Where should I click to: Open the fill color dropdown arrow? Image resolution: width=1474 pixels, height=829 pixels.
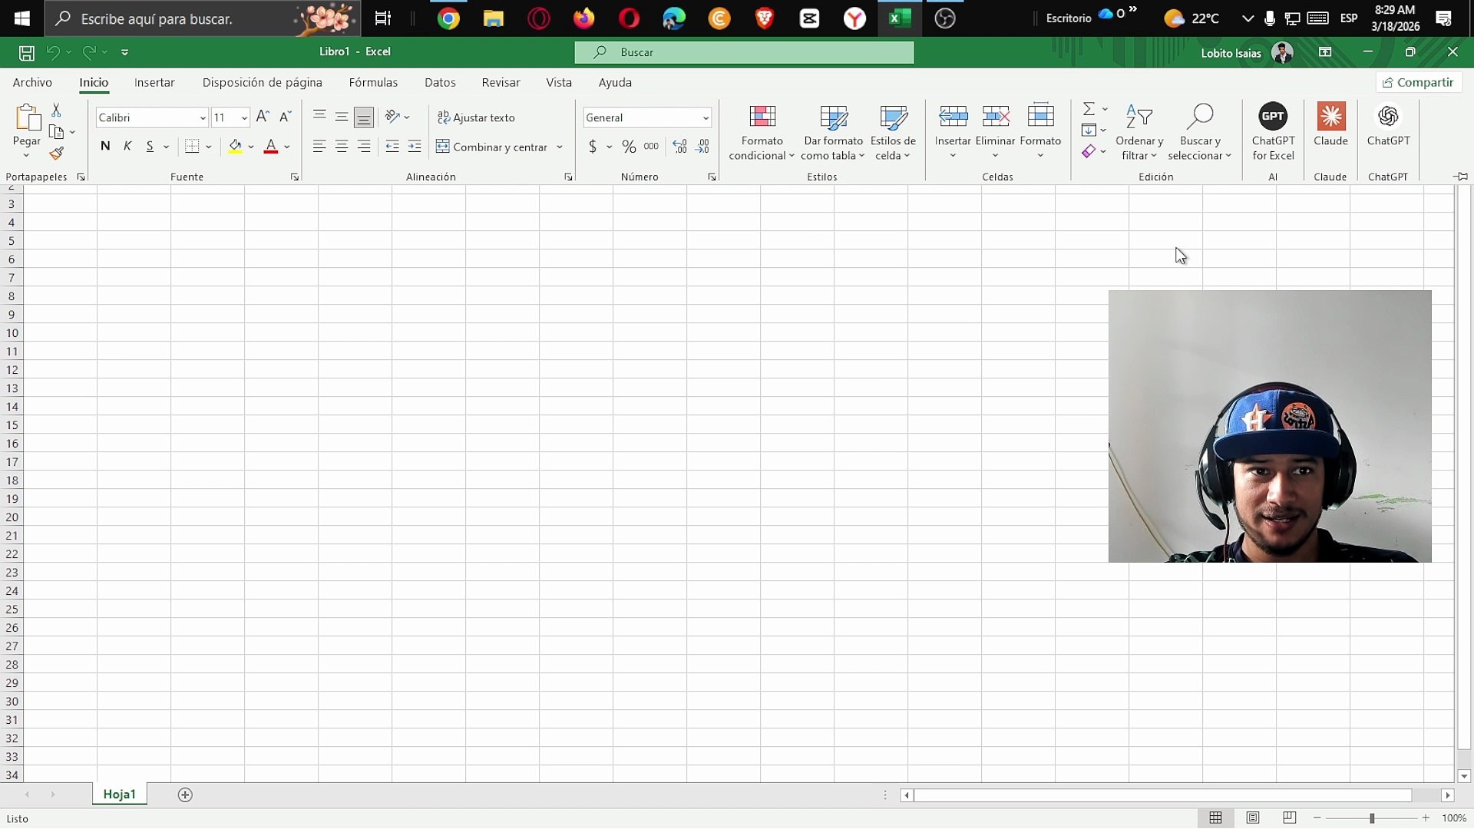(x=251, y=147)
